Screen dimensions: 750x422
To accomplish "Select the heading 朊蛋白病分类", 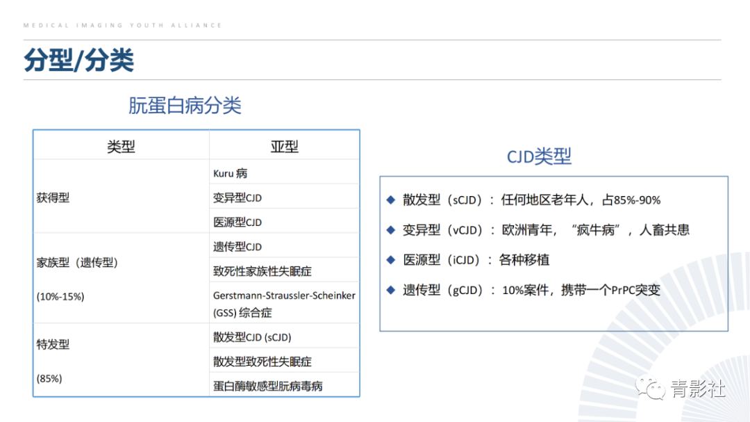I will point(185,106).
